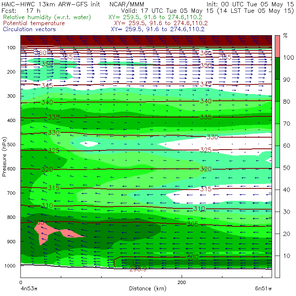Click the green 'Relative humidity (w.r.t. water)' legend label
The image size is (296, 296).
click(x=47, y=17)
